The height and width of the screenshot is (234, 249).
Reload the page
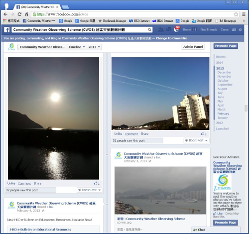click(19, 14)
